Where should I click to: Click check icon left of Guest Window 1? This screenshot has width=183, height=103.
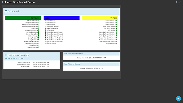click(x=46, y=21)
